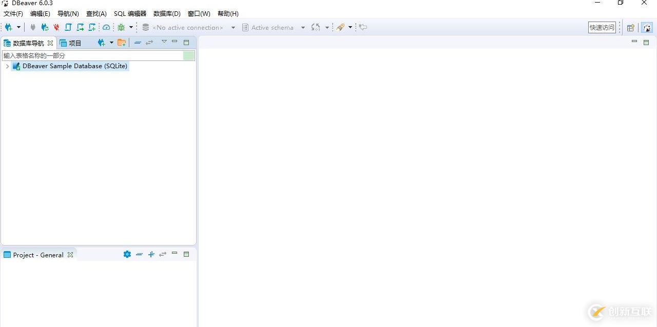The height and width of the screenshot is (327, 657).
Task: Open the 编辑(E) menu
Action: 40,14
